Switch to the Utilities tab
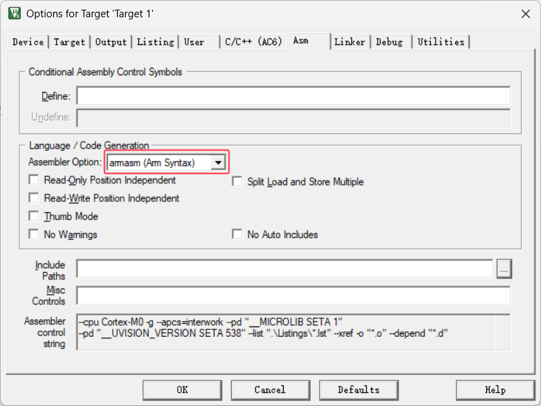Screen dimensions: 541x406 click(441, 42)
